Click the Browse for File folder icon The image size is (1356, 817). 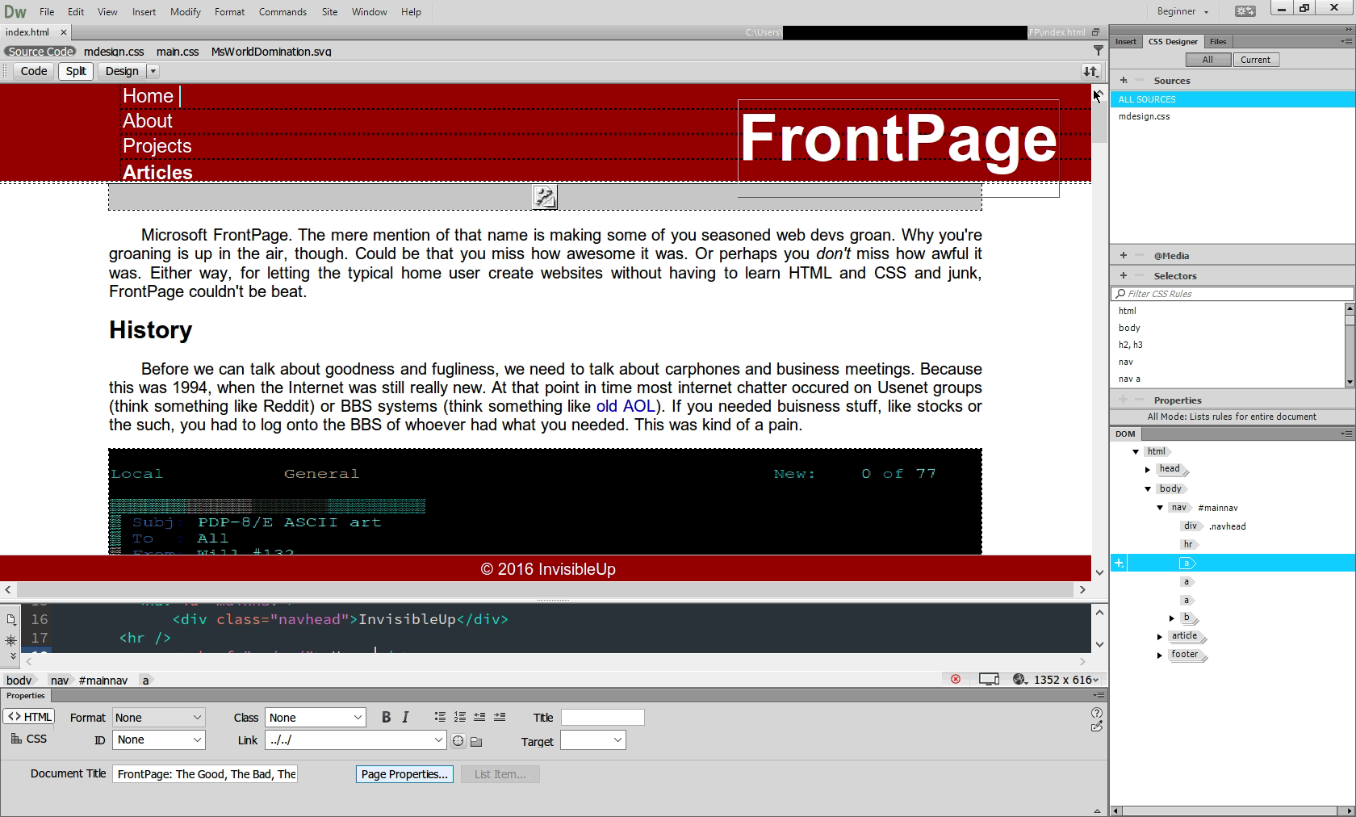pos(476,741)
